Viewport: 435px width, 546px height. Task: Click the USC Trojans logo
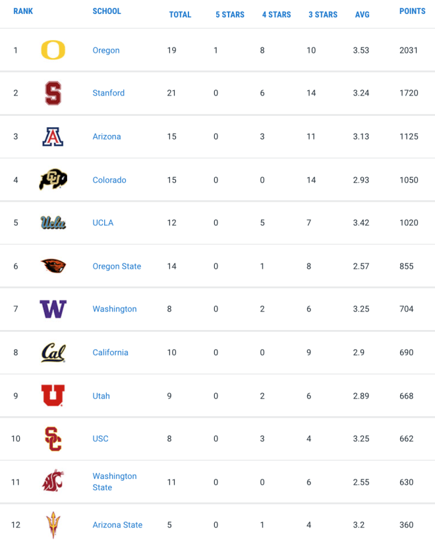(x=53, y=439)
